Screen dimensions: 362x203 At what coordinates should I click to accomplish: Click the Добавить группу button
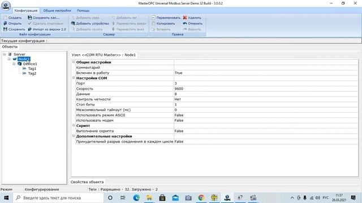click(87, 29)
